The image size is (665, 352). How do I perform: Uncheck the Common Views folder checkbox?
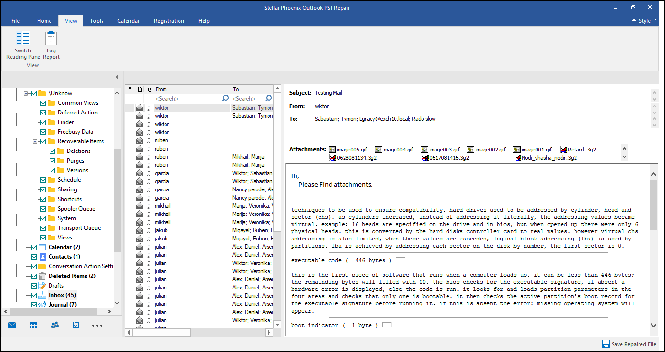click(x=43, y=103)
